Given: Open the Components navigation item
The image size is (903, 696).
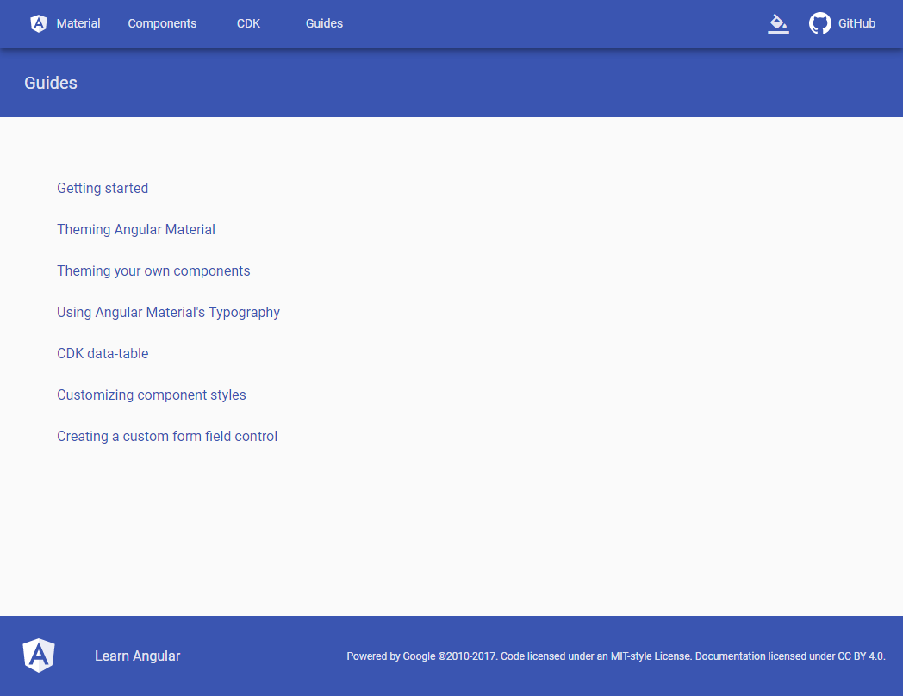Looking at the screenshot, I should (x=162, y=23).
